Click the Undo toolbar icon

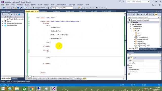pos(24,8)
